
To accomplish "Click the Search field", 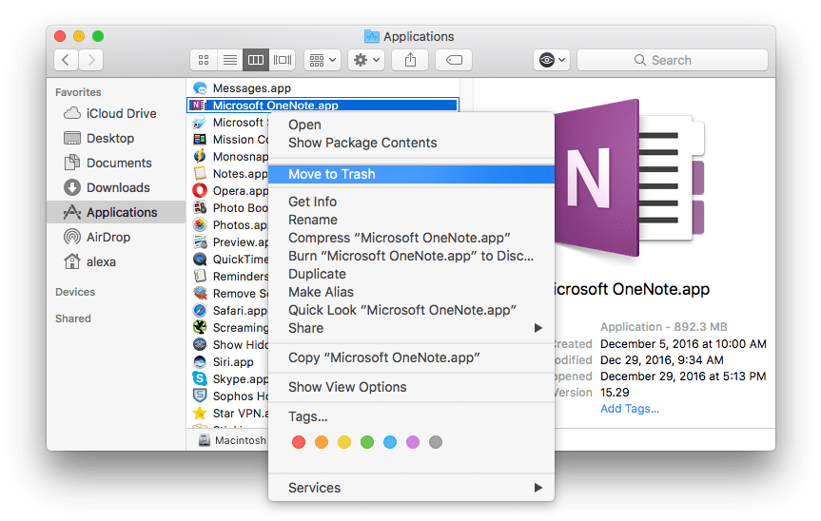I will pos(673,60).
